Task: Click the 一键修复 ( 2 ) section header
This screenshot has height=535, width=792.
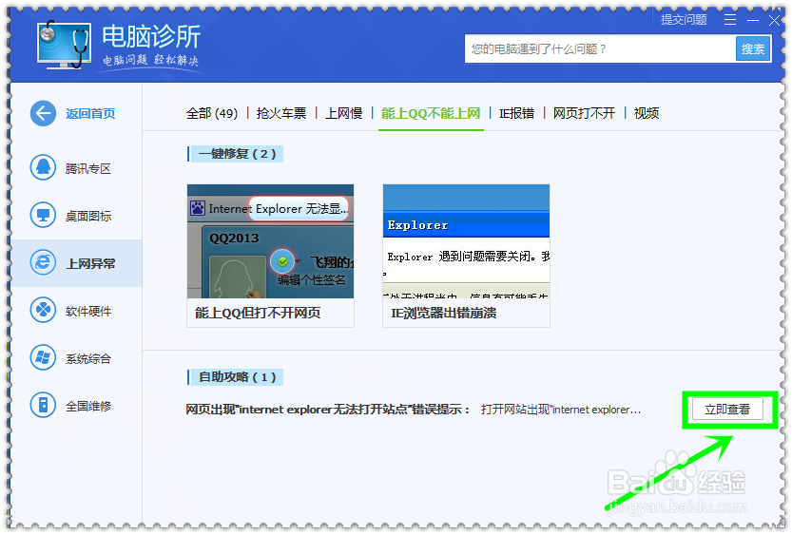Action: (236, 154)
